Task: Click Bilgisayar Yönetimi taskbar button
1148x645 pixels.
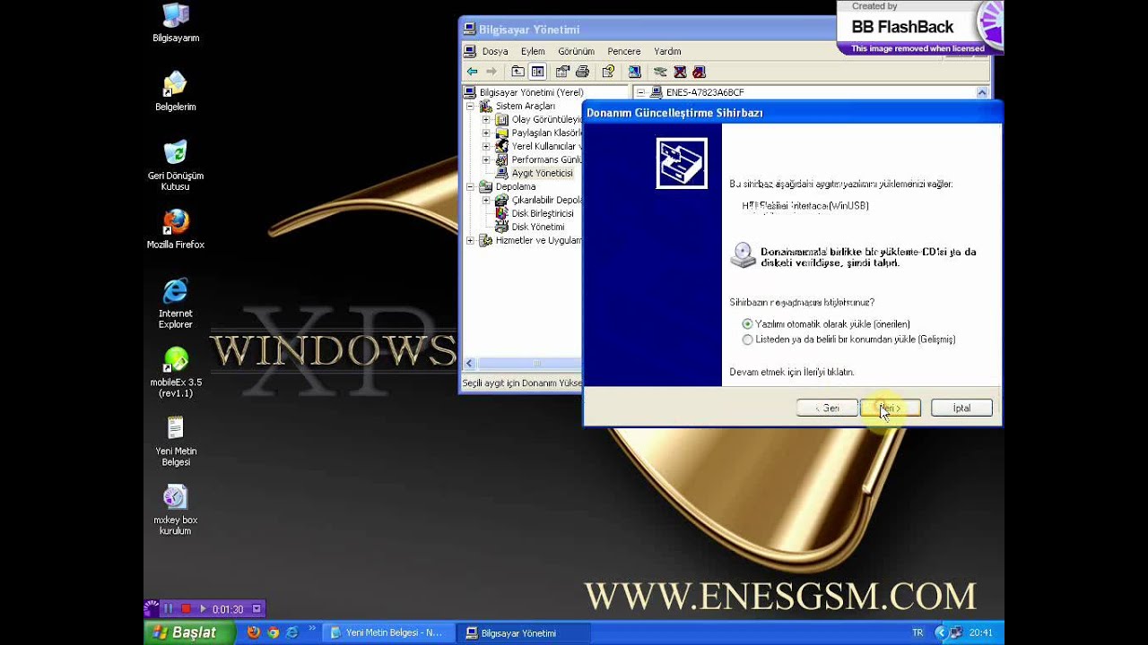Action: (522, 632)
